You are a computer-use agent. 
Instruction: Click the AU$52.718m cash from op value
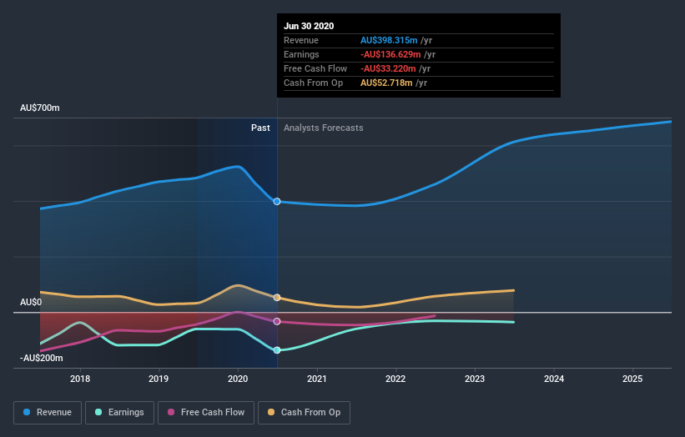click(386, 83)
